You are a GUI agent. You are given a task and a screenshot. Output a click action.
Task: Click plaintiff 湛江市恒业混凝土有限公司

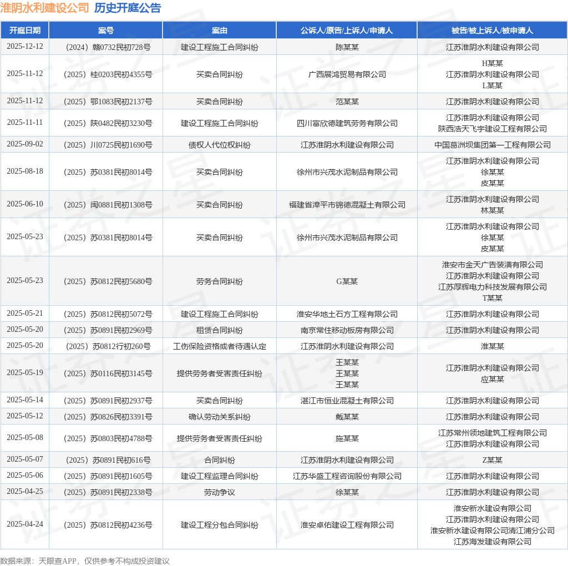[x=347, y=401]
